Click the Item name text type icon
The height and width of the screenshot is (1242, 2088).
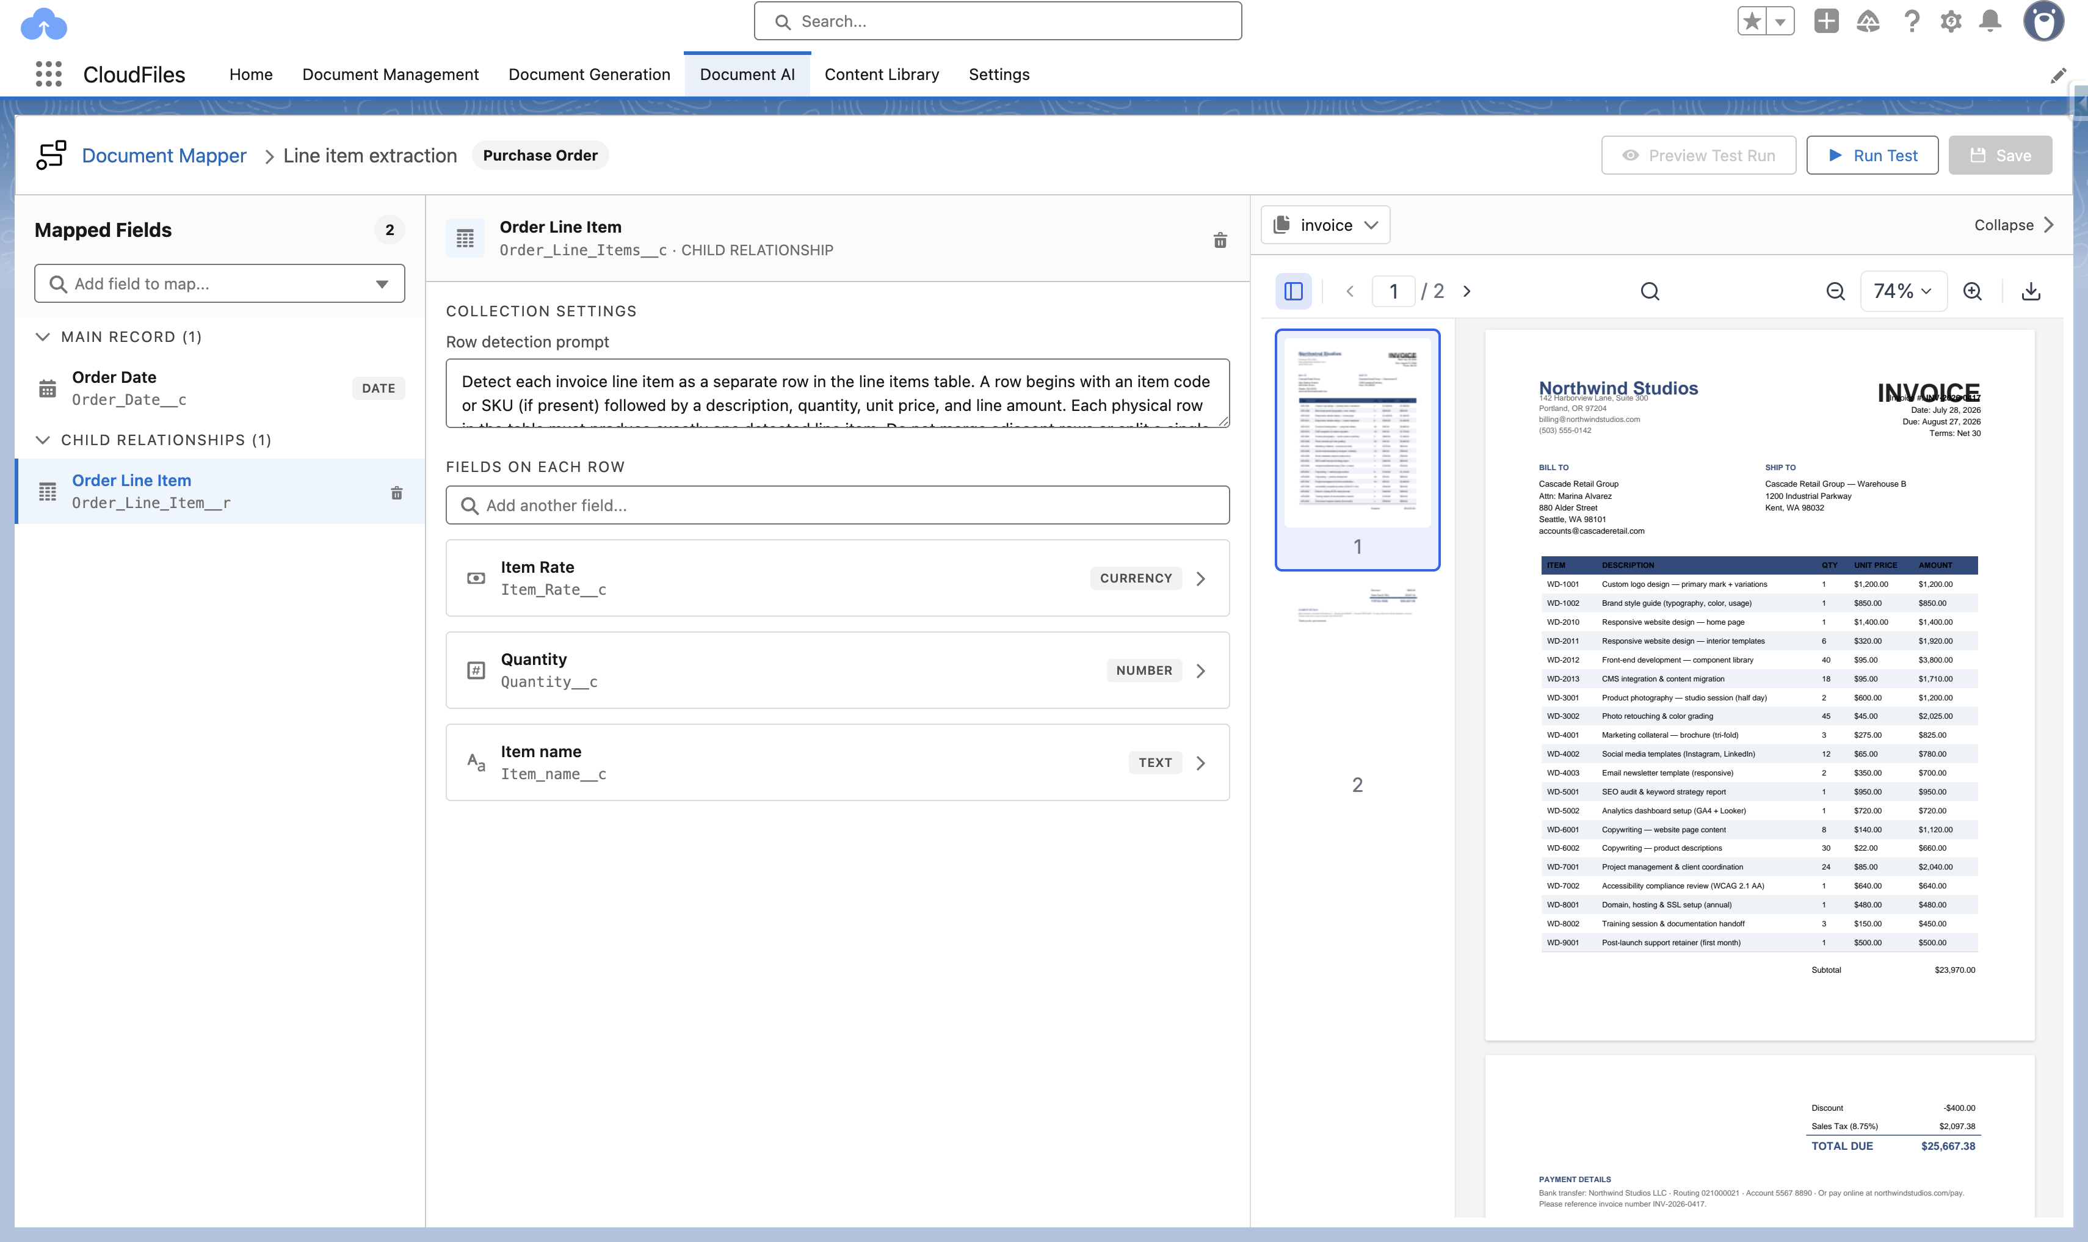[x=476, y=763]
